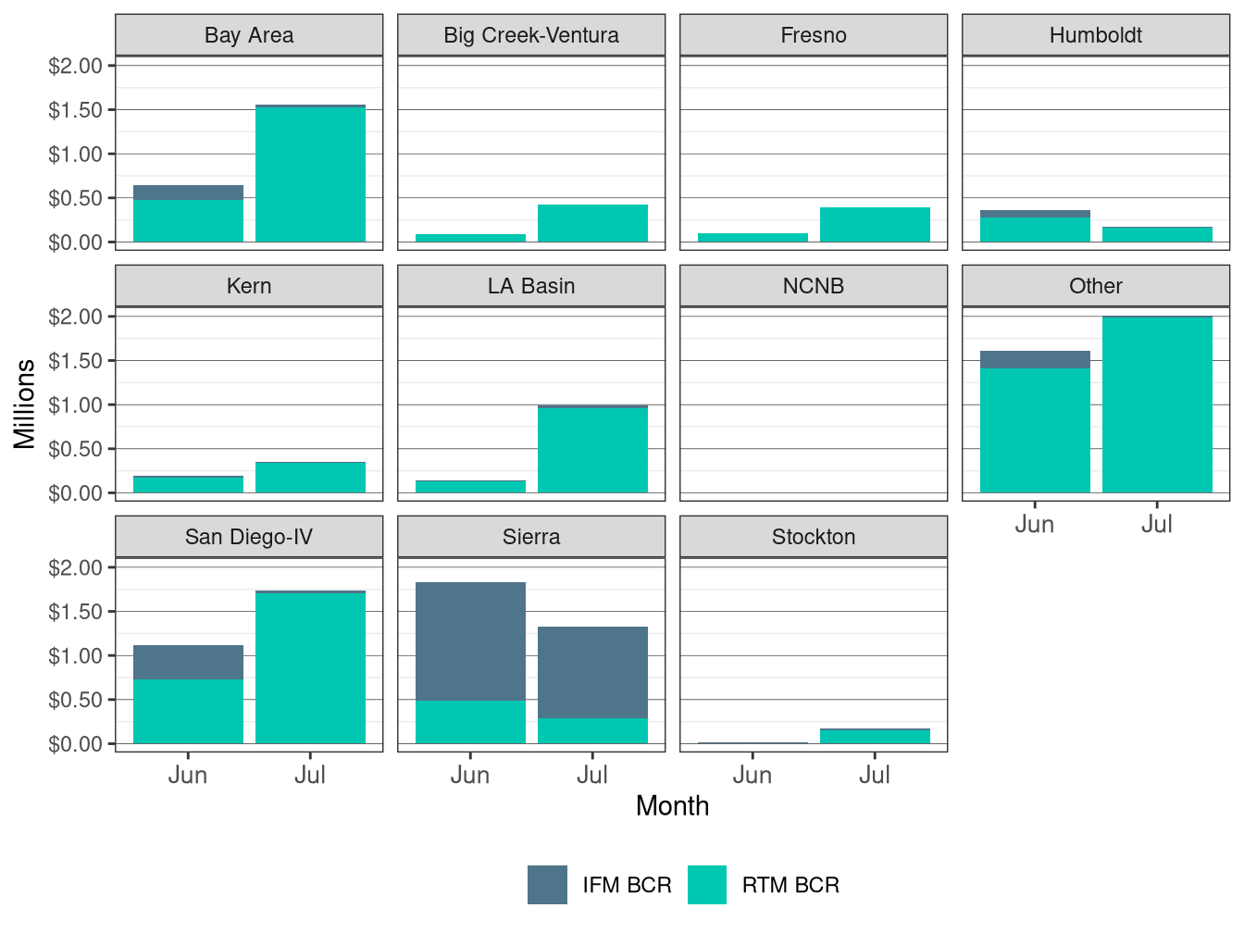1244x933 pixels.
Task: Click the Other panel's June IFM segment
Action: point(1035,360)
